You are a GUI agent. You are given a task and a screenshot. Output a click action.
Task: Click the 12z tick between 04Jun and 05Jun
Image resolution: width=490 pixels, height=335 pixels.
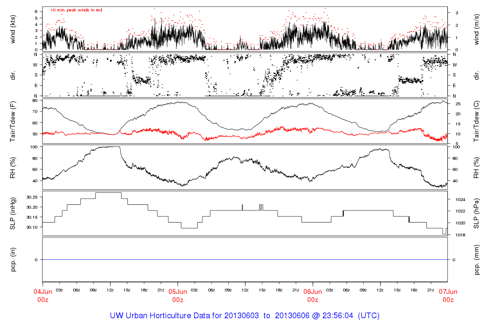[x=110, y=290]
